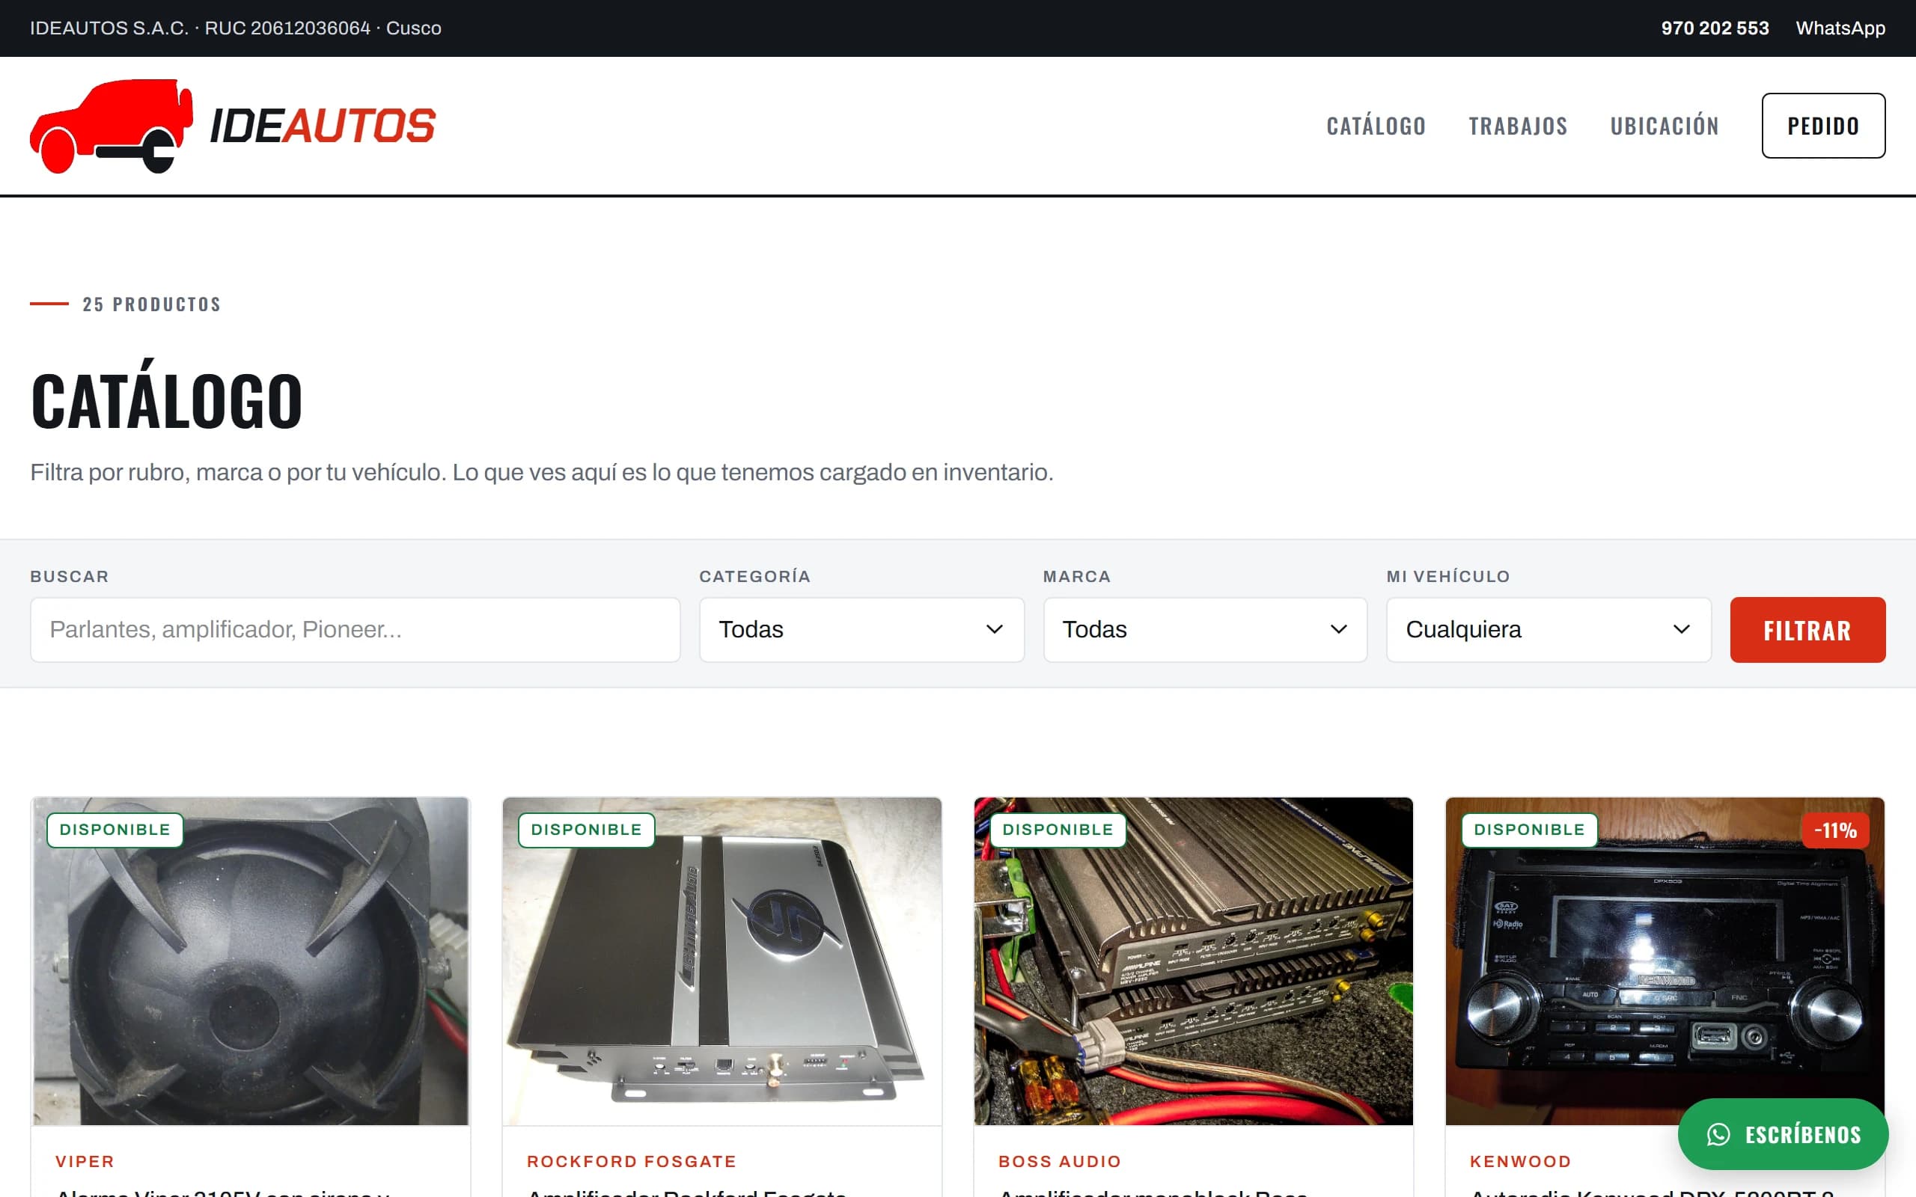This screenshot has height=1197, width=1916.
Task: Click the Escríbenos WhatsApp floating button
Action: [1783, 1133]
